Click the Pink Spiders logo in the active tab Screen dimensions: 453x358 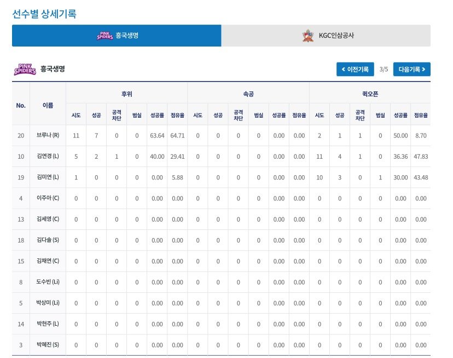(x=104, y=36)
